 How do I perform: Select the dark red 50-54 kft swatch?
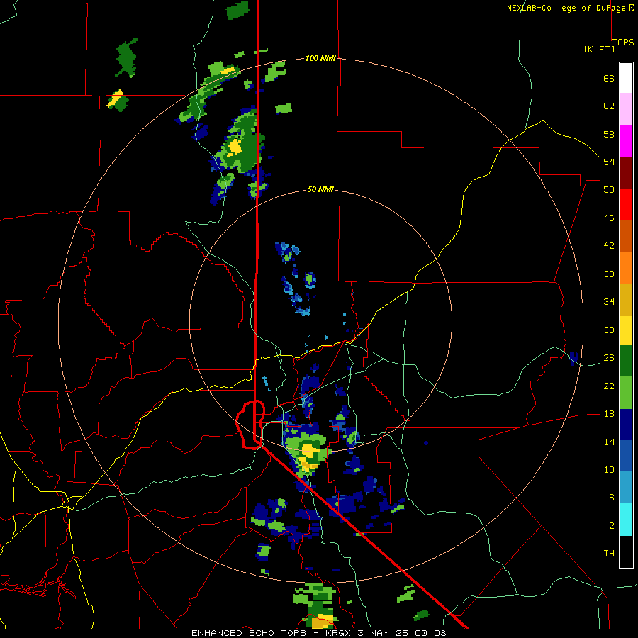coord(626,172)
